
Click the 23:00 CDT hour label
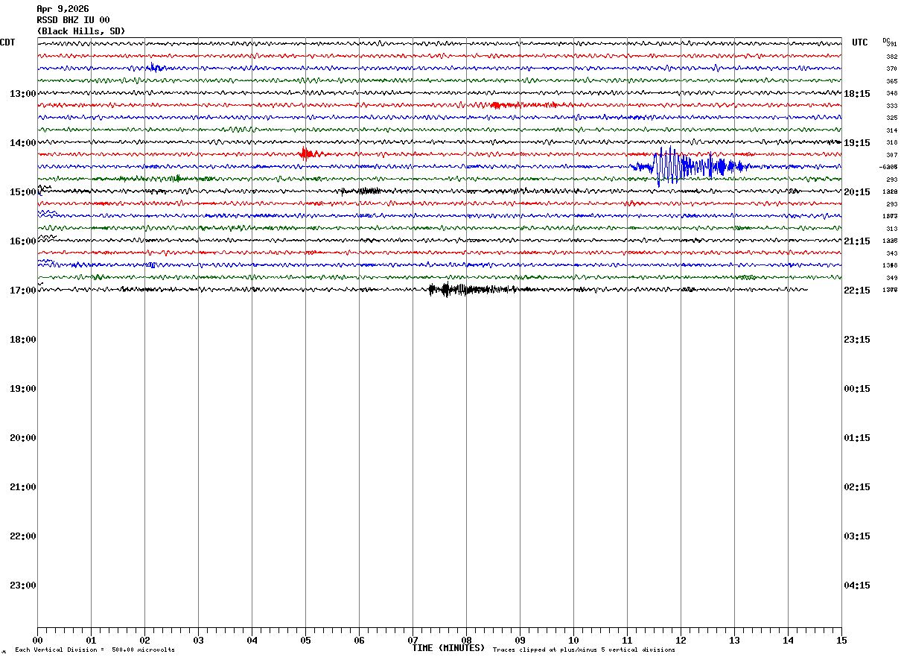23,586
